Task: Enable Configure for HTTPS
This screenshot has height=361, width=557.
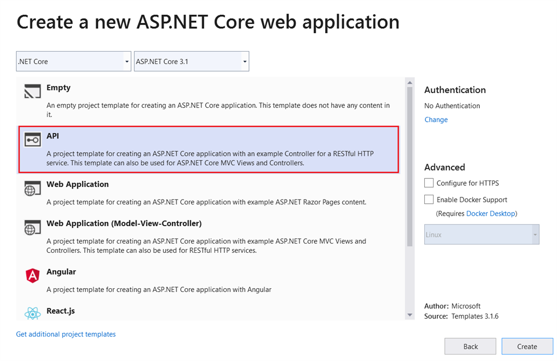Action: pyautogui.click(x=429, y=183)
